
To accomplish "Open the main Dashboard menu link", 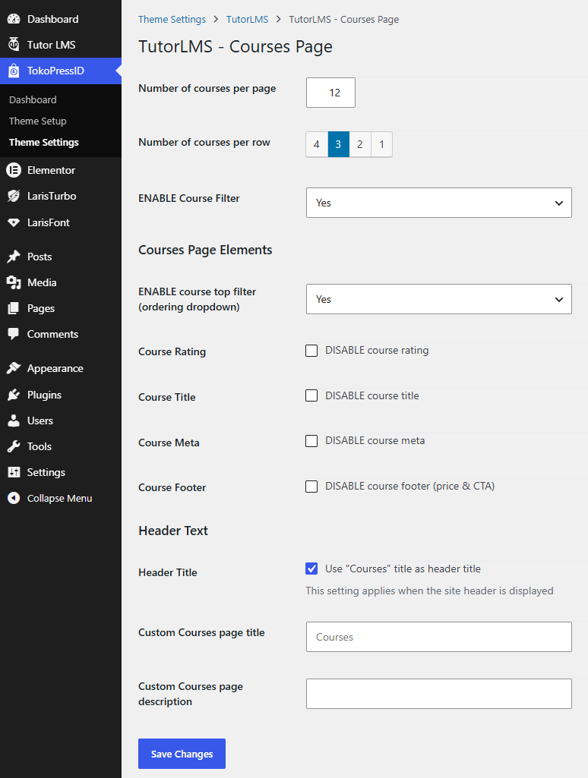I will point(61,19).
